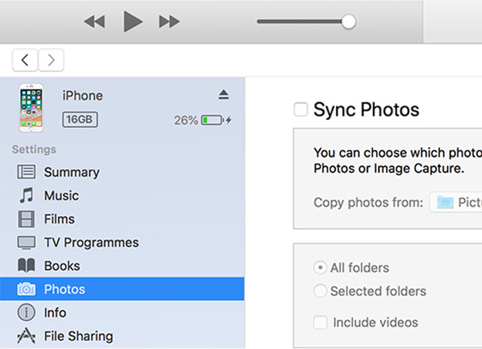The height and width of the screenshot is (349, 482).
Task: Eject the iPhone using the eject icon
Action: tap(224, 94)
